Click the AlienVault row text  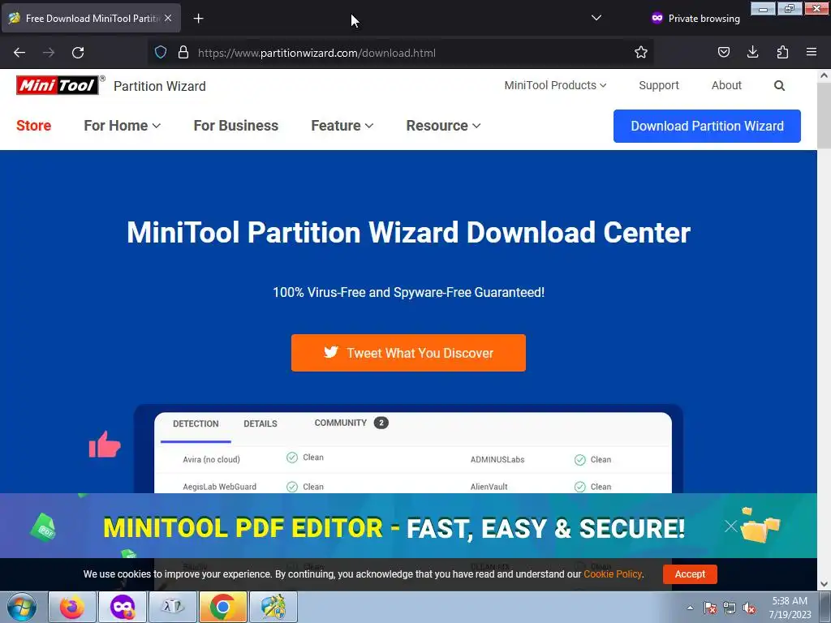(x=489, y=487)
